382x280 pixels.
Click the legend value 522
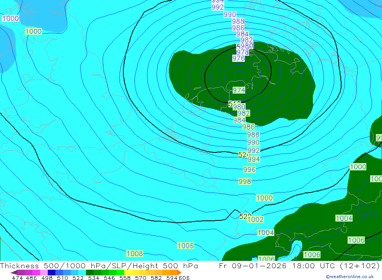(x=78, y=278)
